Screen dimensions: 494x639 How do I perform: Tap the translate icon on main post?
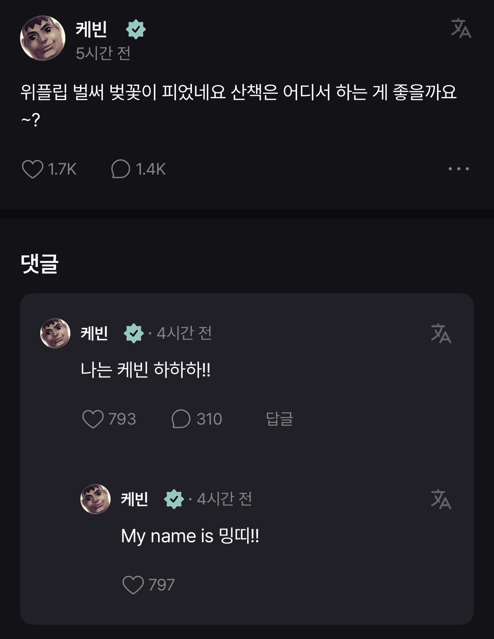[x=461, y=28]
